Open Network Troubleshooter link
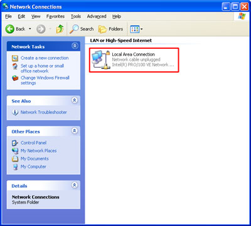This screenshot has width=251, height=226. coord(43,112)
